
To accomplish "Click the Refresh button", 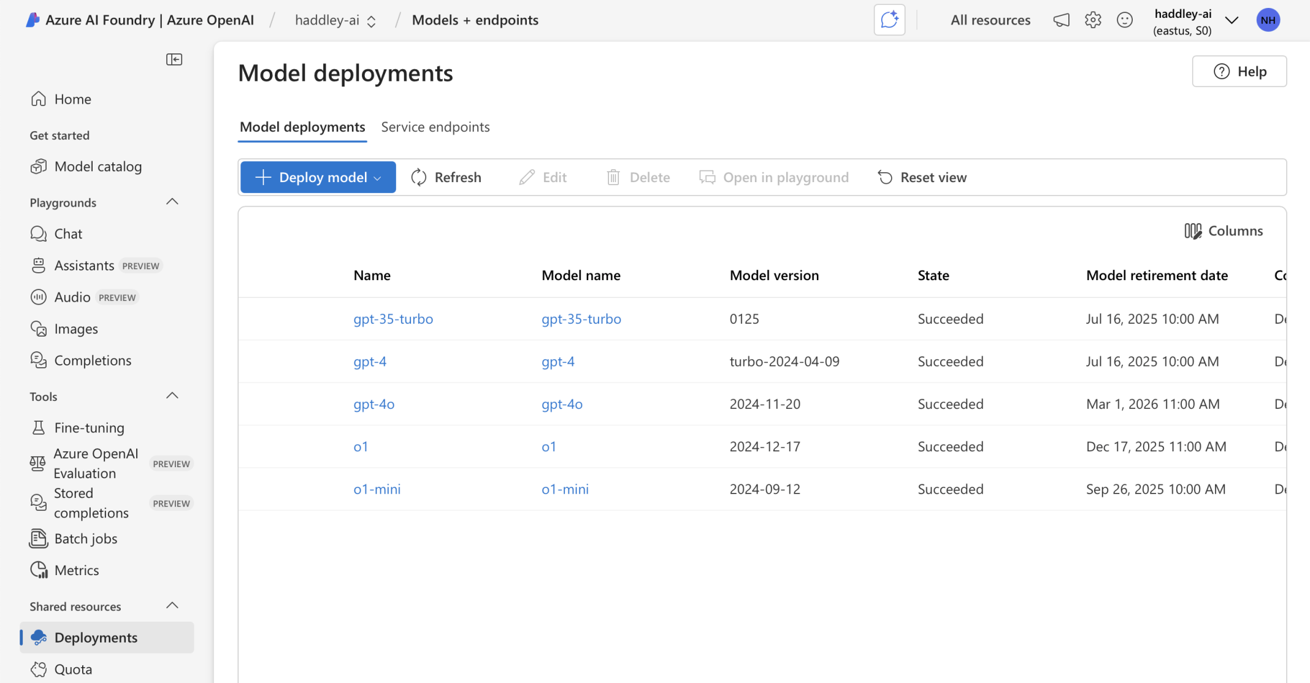I will tap(446, 177).
